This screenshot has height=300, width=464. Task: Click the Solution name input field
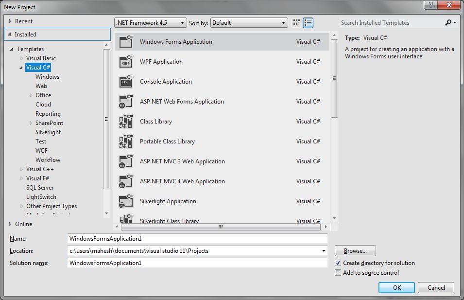tap(197, 263)
